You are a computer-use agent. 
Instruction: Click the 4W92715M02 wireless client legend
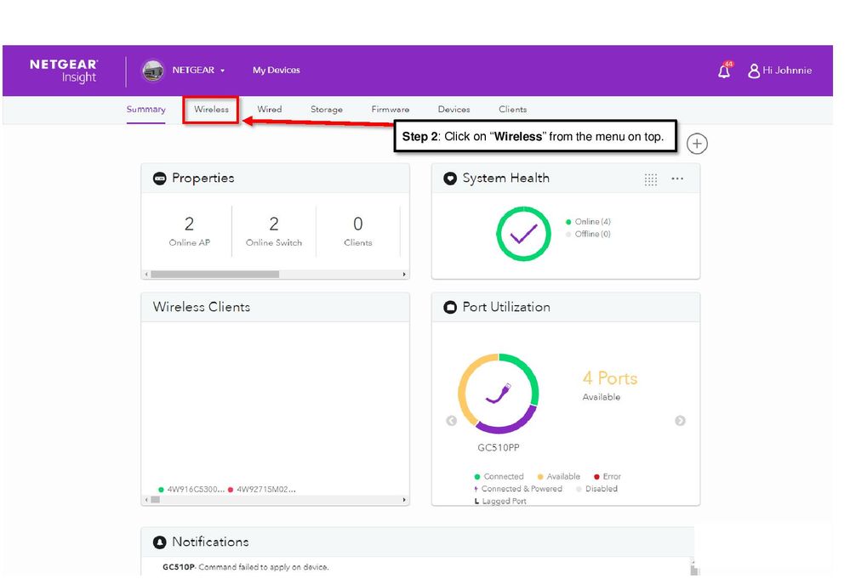(262, 490)
